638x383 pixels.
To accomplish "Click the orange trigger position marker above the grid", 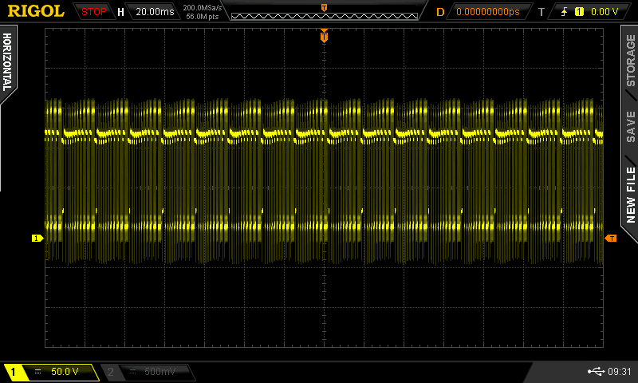I will coord(324,36).
